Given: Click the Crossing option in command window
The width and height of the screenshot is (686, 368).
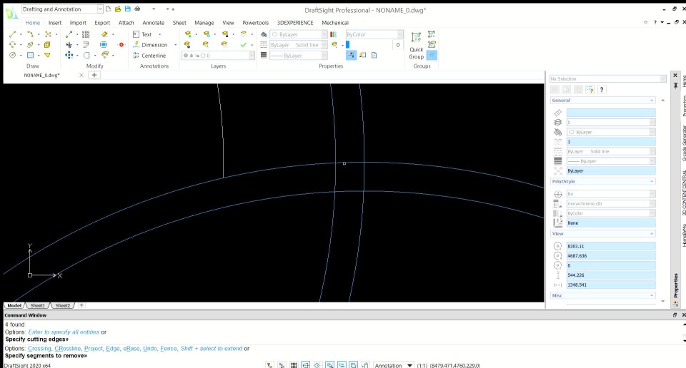Looking at the screenshot, I should (x=39, y=349).
